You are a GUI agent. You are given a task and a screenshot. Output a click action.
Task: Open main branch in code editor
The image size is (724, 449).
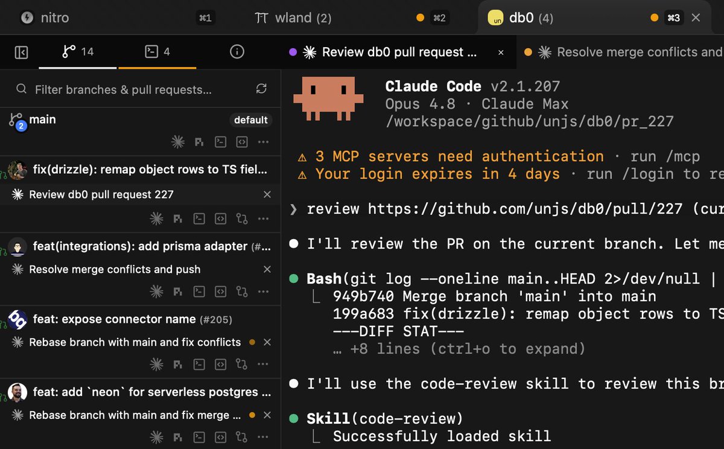point(242,142)
